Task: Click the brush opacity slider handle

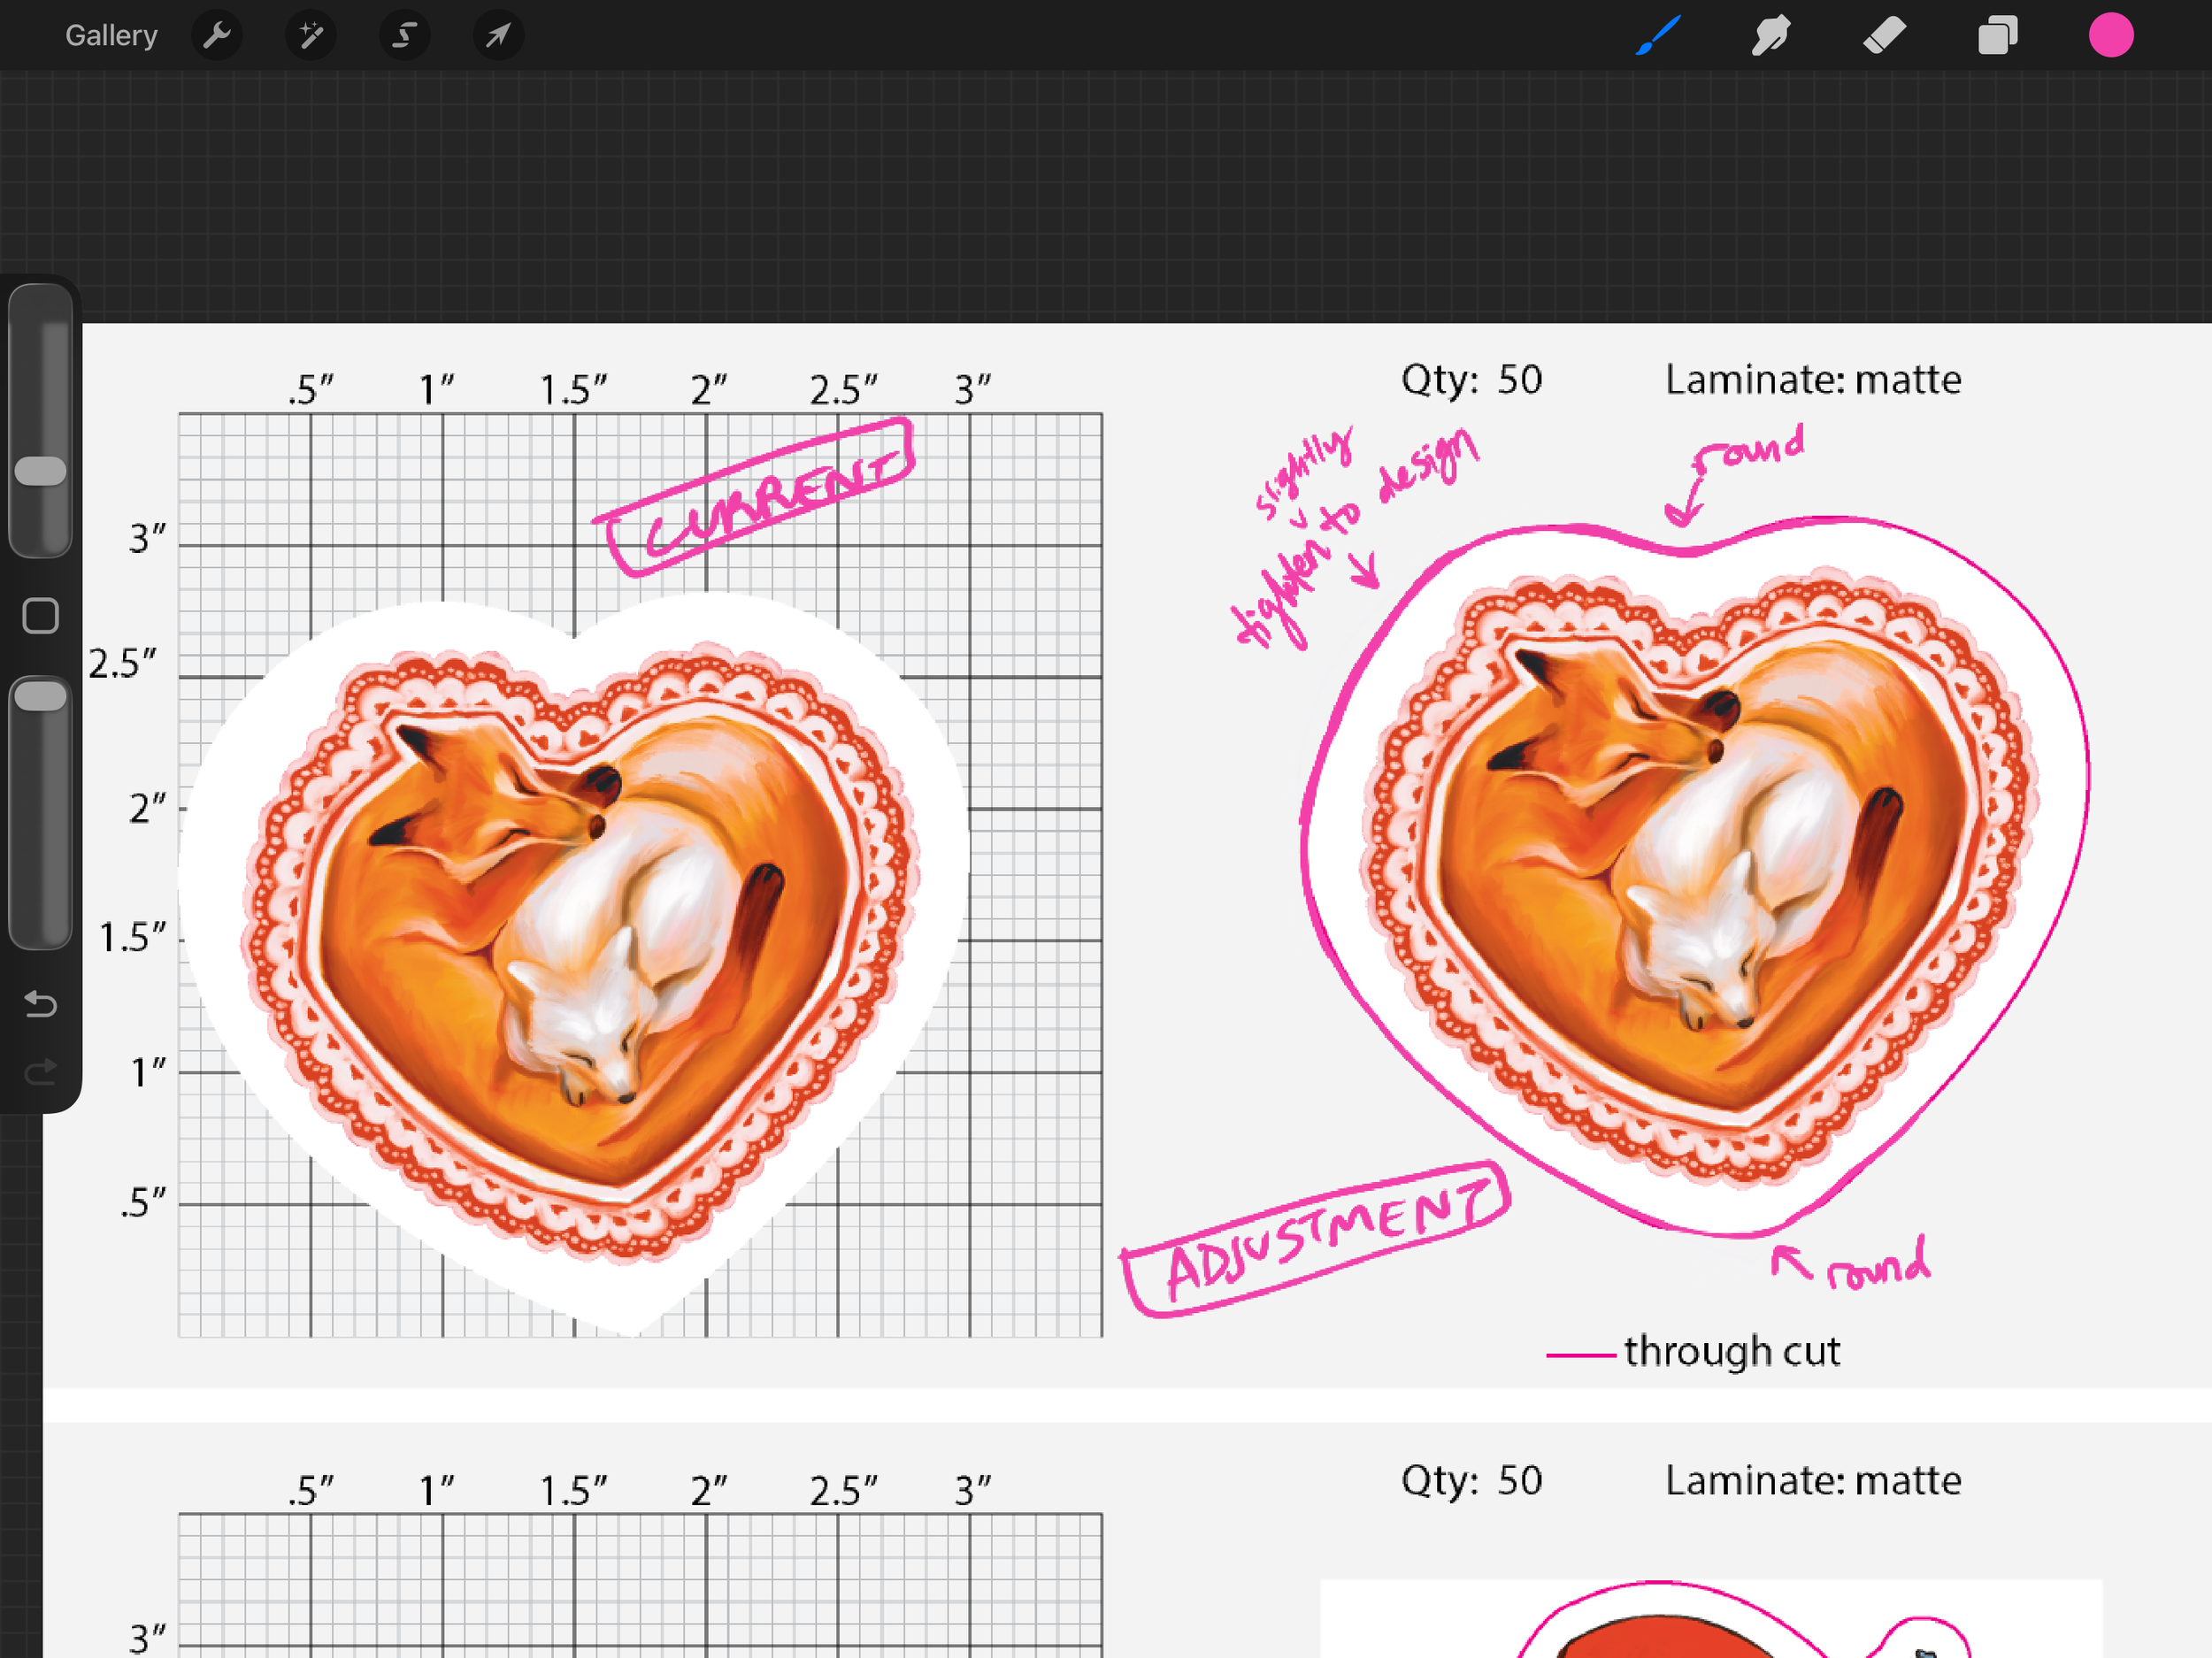Action: pyautogui.click(x=41, y=696)
